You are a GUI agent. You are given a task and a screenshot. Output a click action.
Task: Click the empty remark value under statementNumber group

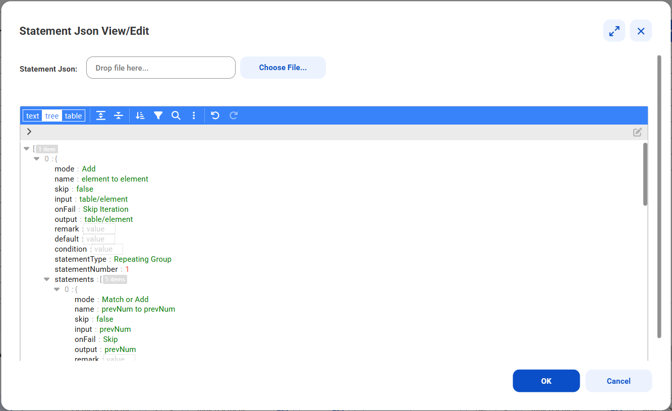99,229
